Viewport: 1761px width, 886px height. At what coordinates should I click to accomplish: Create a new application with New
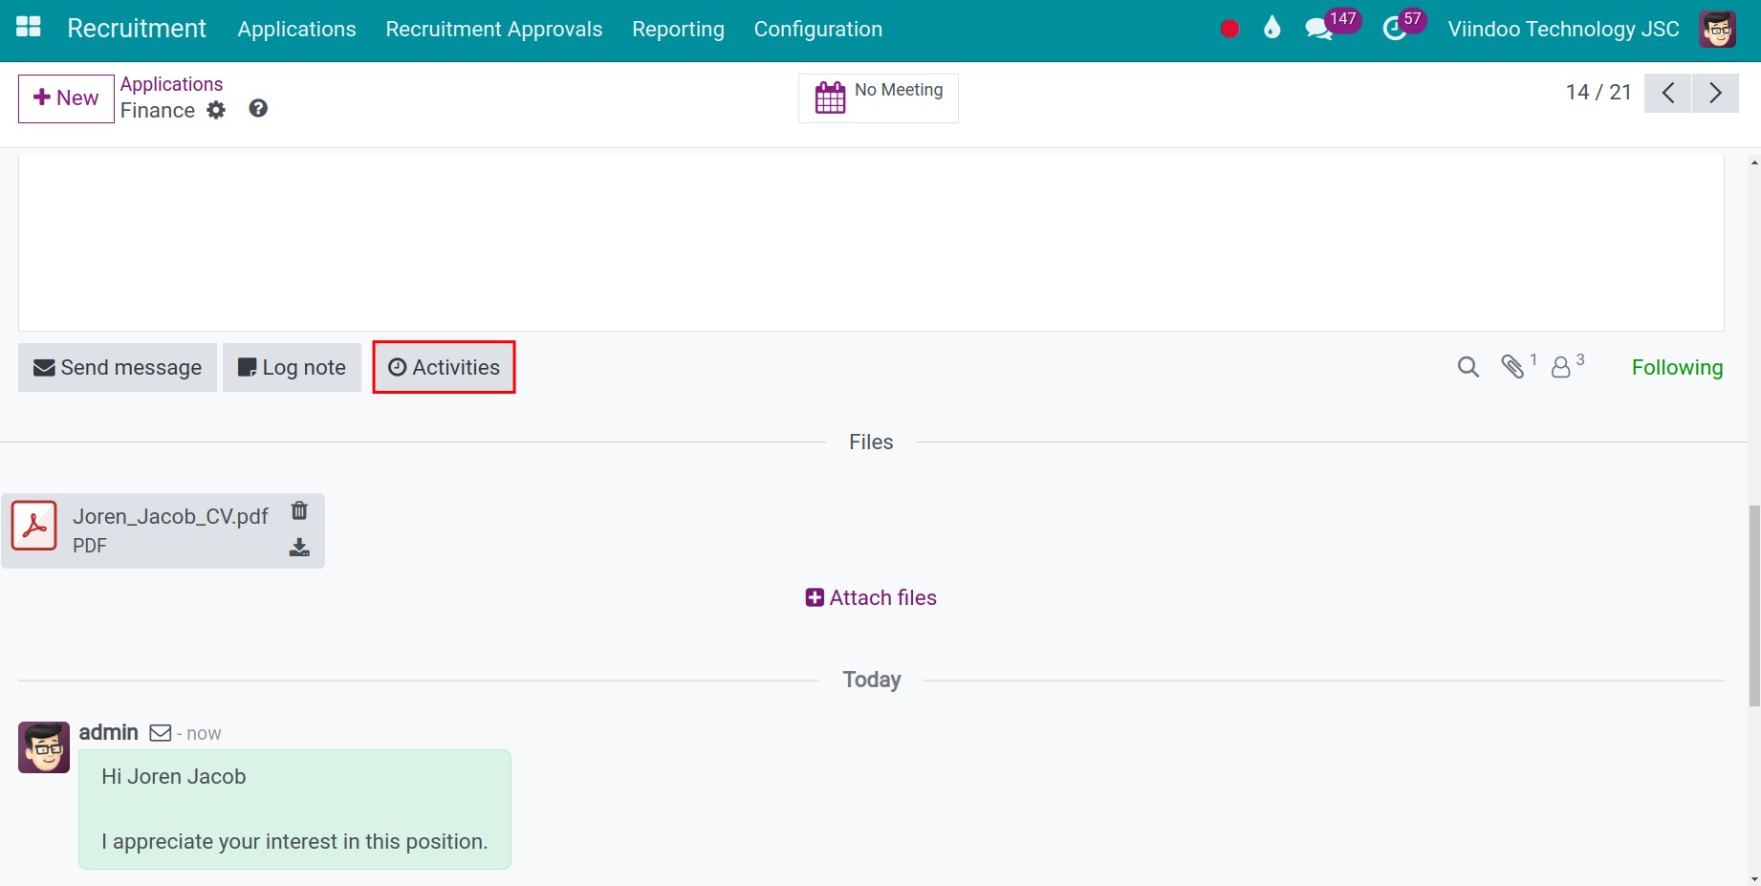pos(65,97)
